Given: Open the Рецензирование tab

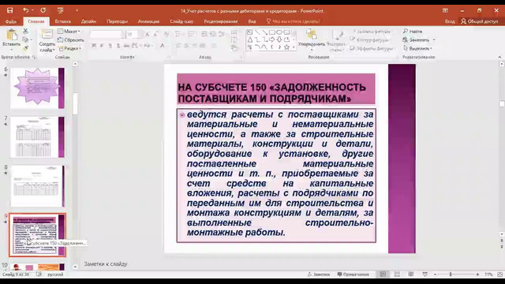Looking at the screenshot, I should (x=221, y=21).
